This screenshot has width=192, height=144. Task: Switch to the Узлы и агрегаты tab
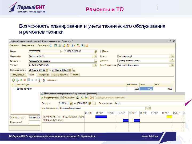pyautogui.click(x=60, y=75)
